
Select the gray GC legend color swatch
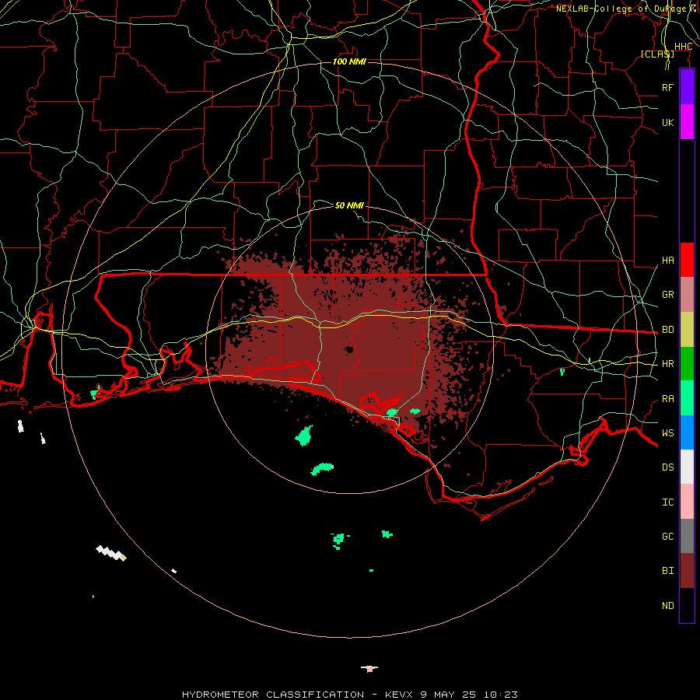coord(687,536)
